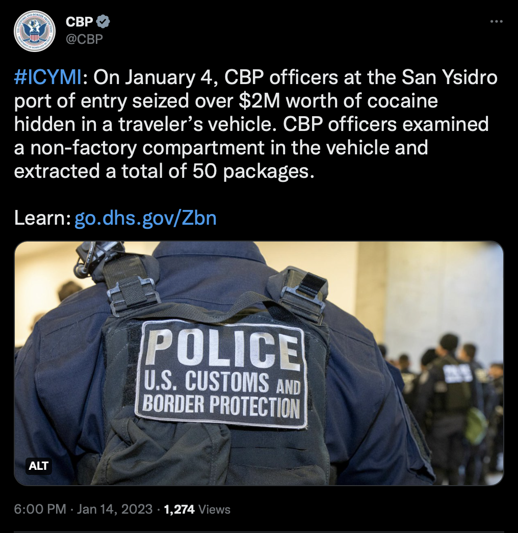Screen dimensions: 518x533
Task: Click the words San Ysidro in the tweet
Action: (450, 77)
